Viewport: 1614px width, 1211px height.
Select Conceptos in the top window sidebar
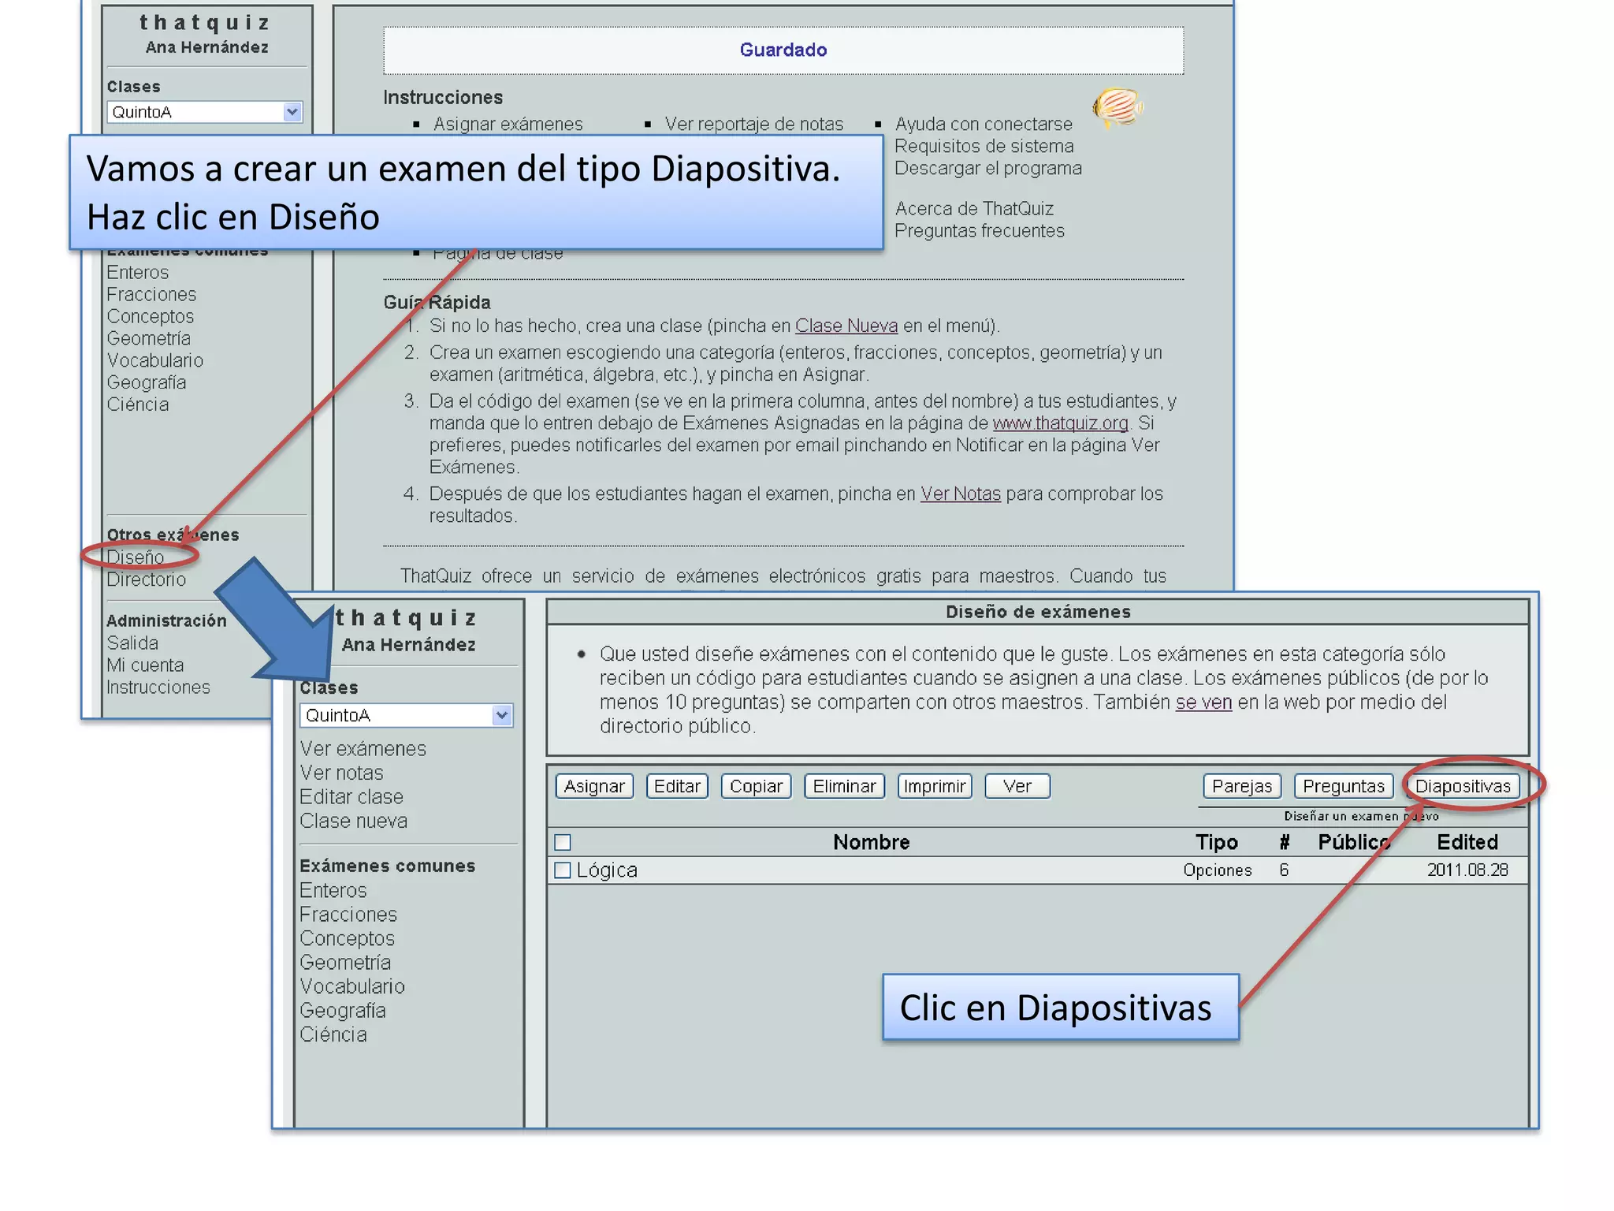click(x=151, y=316)
